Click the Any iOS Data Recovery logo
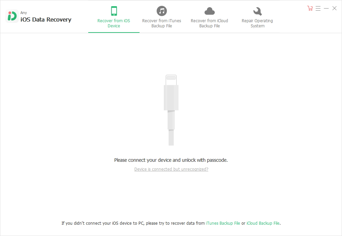The image size is (342, 236). 12,16
